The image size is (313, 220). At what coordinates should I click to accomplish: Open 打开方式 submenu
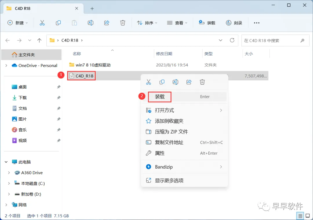coord(184,110)
